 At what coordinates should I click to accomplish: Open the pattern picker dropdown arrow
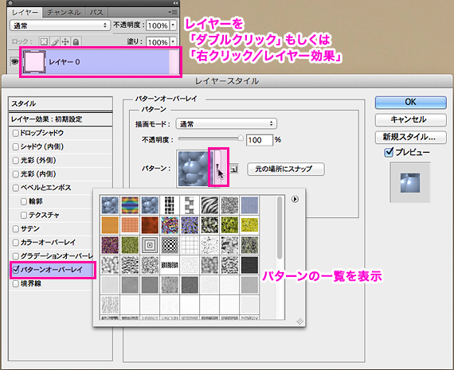[x=217, y=167]
